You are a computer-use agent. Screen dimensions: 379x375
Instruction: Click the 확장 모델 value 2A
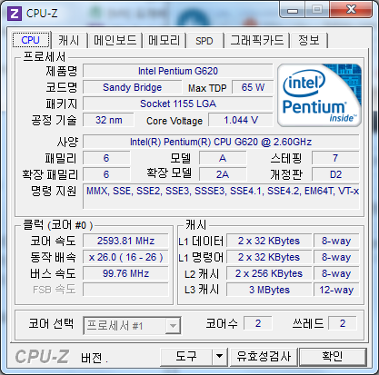click(223, 174)
